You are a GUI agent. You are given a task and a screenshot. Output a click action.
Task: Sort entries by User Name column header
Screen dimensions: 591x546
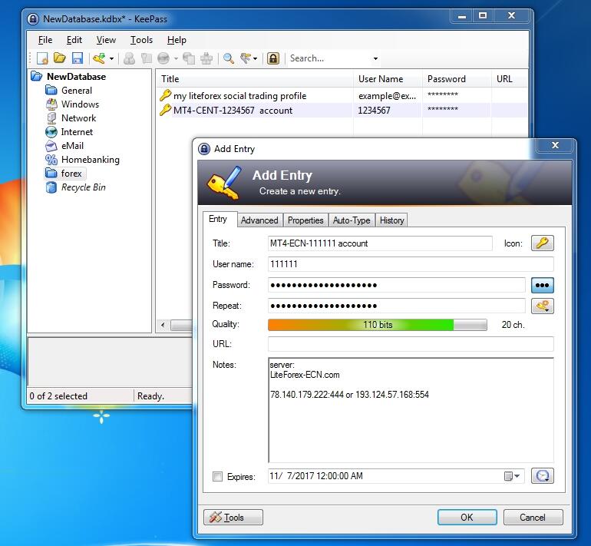[388, 79]
